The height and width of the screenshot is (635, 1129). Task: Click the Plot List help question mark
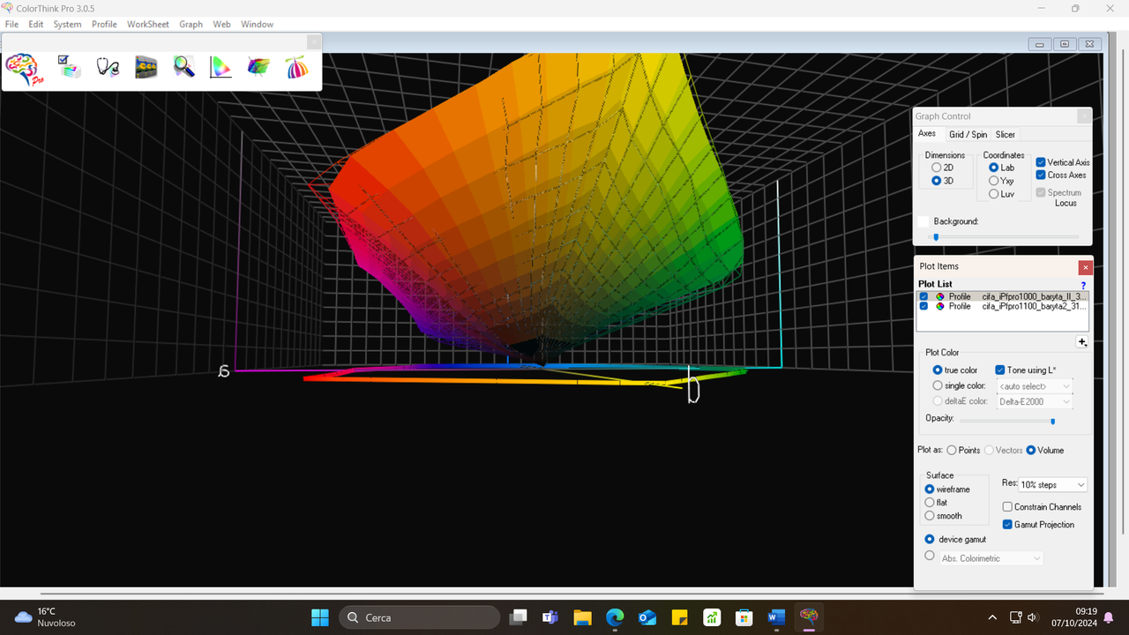1083,285
